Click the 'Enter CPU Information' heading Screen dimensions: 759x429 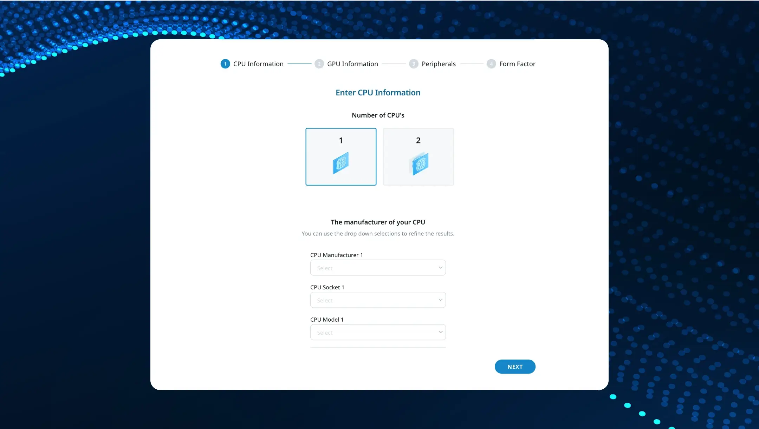pyautogui.click(x=378, y=93)
